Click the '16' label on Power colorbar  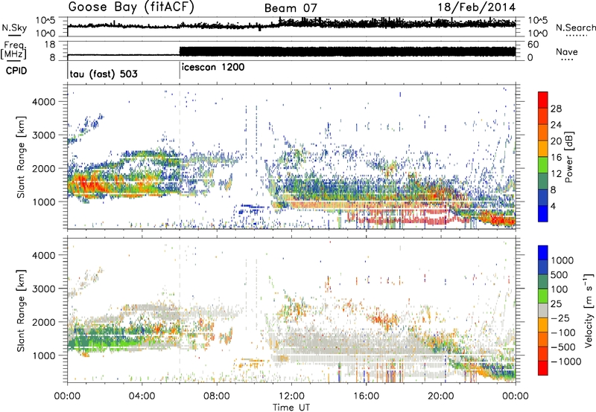(x=556, y=158)
